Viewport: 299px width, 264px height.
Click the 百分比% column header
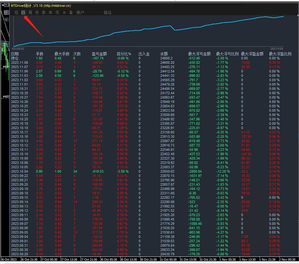pos(124,54)
